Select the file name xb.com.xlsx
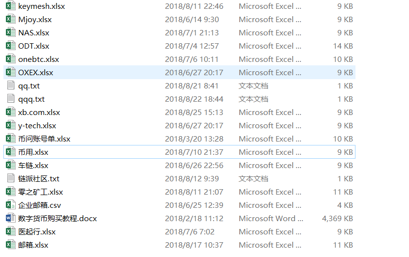Image resolution: width=409 pixels, height=257 pixels. coord(39,113)
